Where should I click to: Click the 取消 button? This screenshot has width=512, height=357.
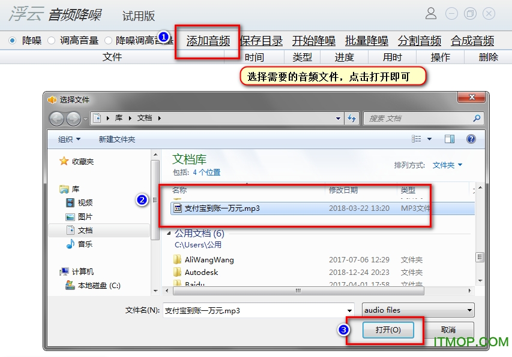tap(448, 330)
